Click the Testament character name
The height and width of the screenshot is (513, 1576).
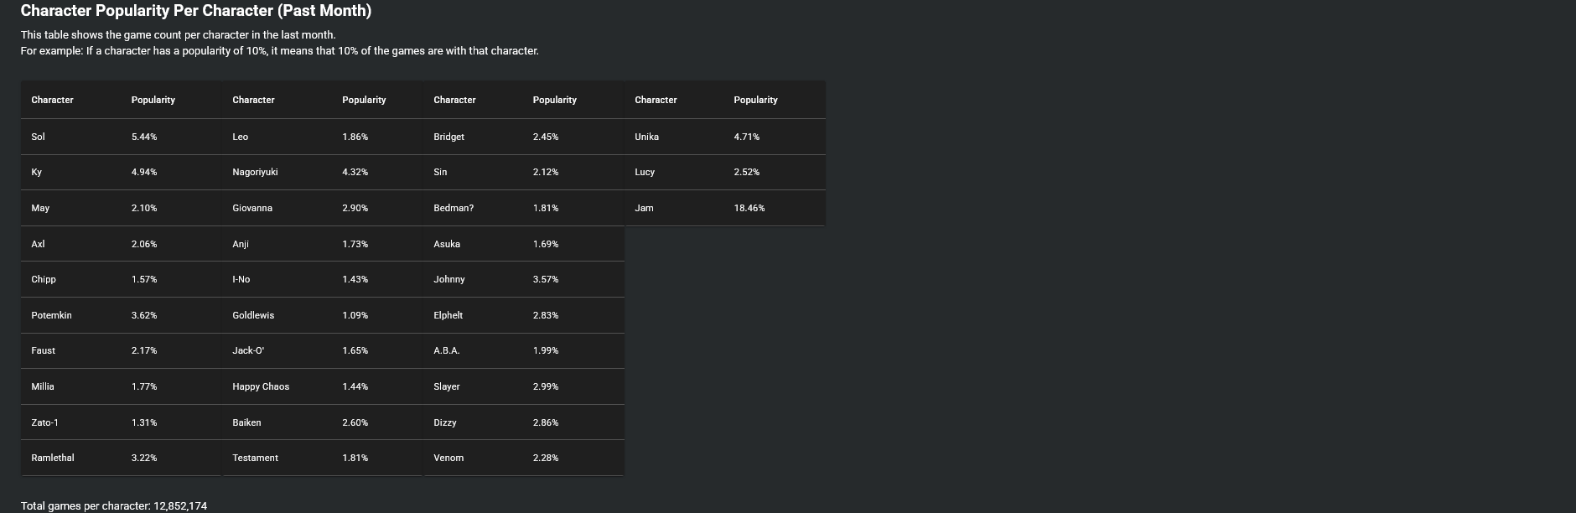[x=255, y=458]
